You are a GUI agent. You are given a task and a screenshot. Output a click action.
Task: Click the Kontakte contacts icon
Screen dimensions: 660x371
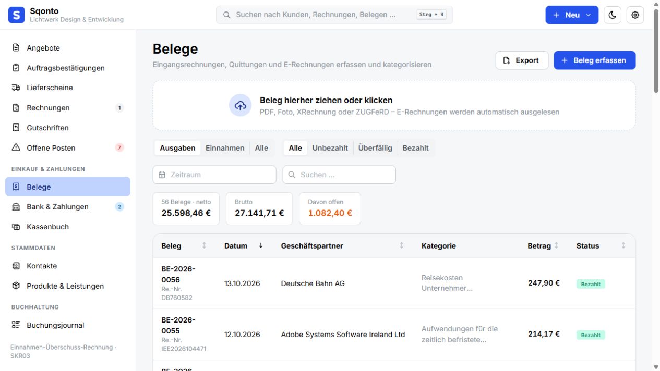(x=16, y=266)
